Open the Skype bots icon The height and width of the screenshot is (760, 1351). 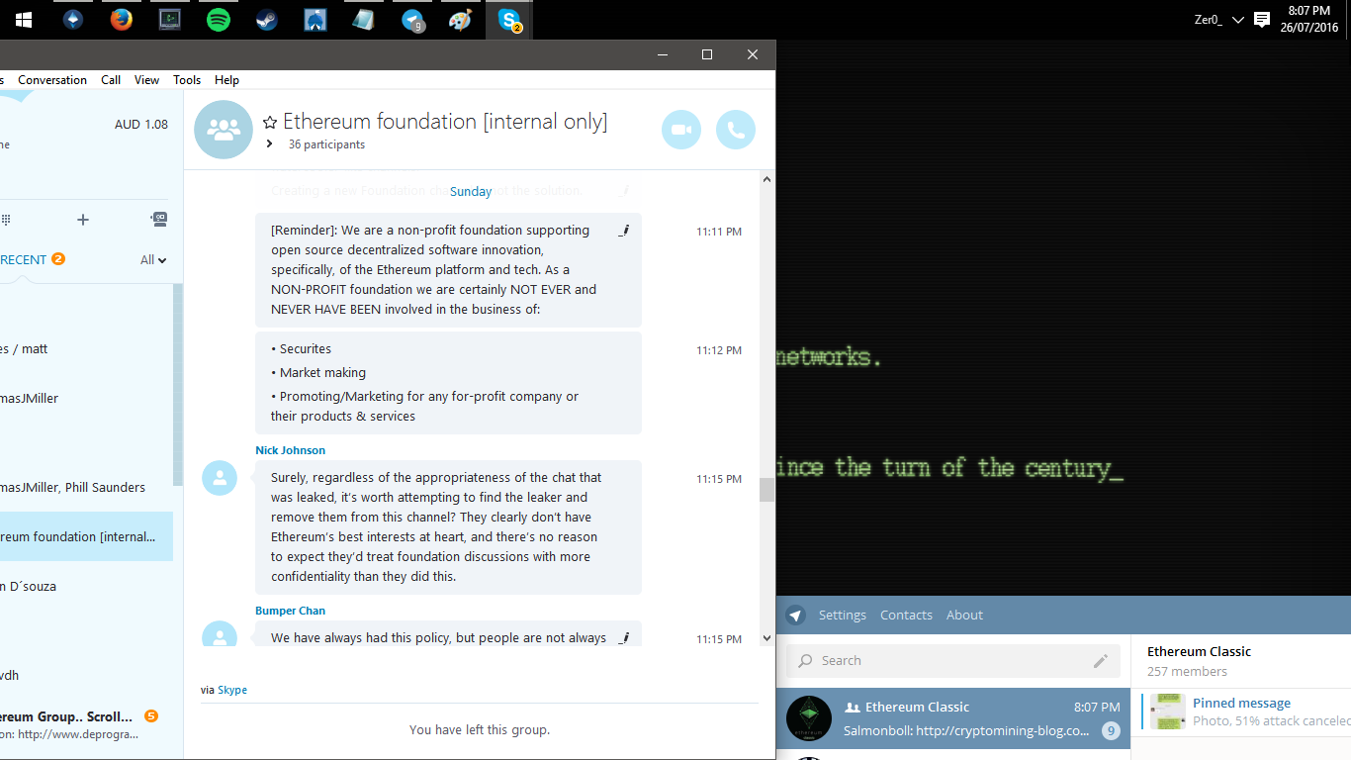point(159,219)
